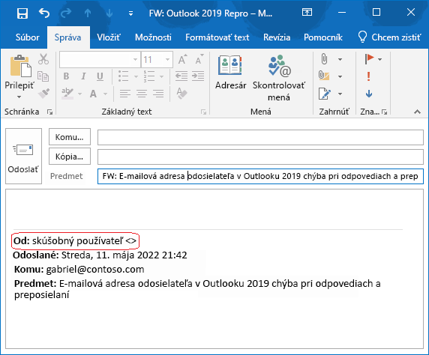Open Základný text dialog launcher
Viewport: 429px width, 355px height.
click(203, 112)
